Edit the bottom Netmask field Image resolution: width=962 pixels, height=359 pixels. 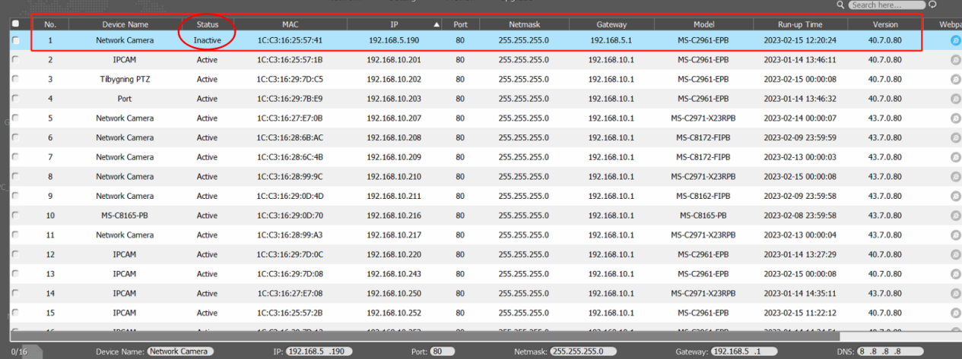coord(583,351)
